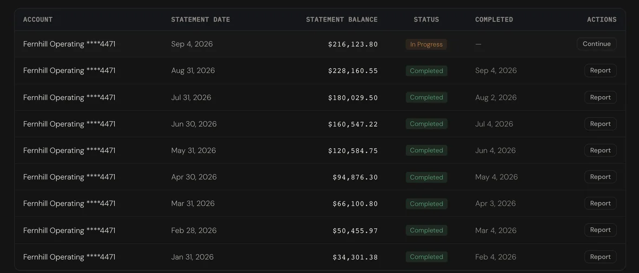Select the $228,160.55 statement balance

click(x=353, y=71)
